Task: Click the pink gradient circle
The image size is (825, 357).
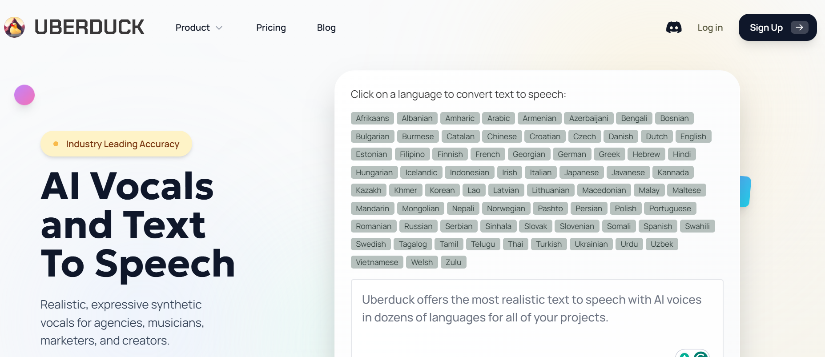Action: (x=24, y=95)
